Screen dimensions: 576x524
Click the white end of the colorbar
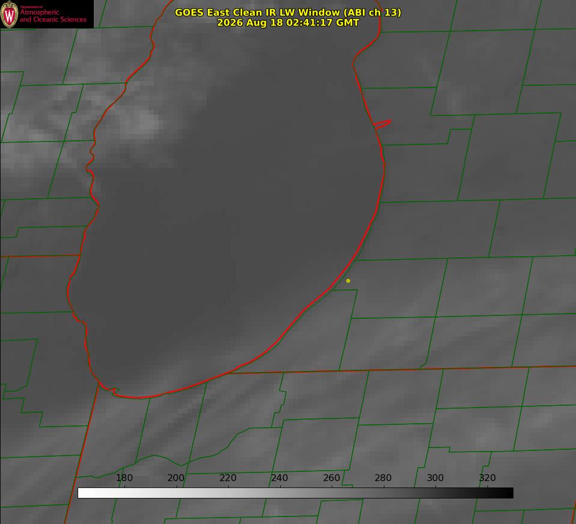click(84, 493)
